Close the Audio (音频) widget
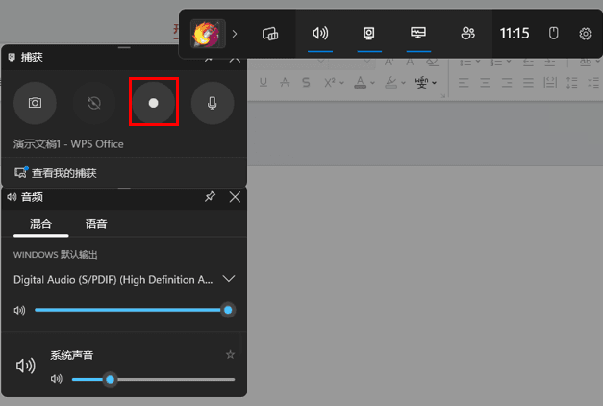603x406 pixels. tap(235, 196)
